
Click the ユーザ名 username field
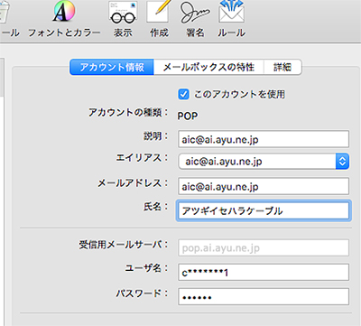(264, 273)
